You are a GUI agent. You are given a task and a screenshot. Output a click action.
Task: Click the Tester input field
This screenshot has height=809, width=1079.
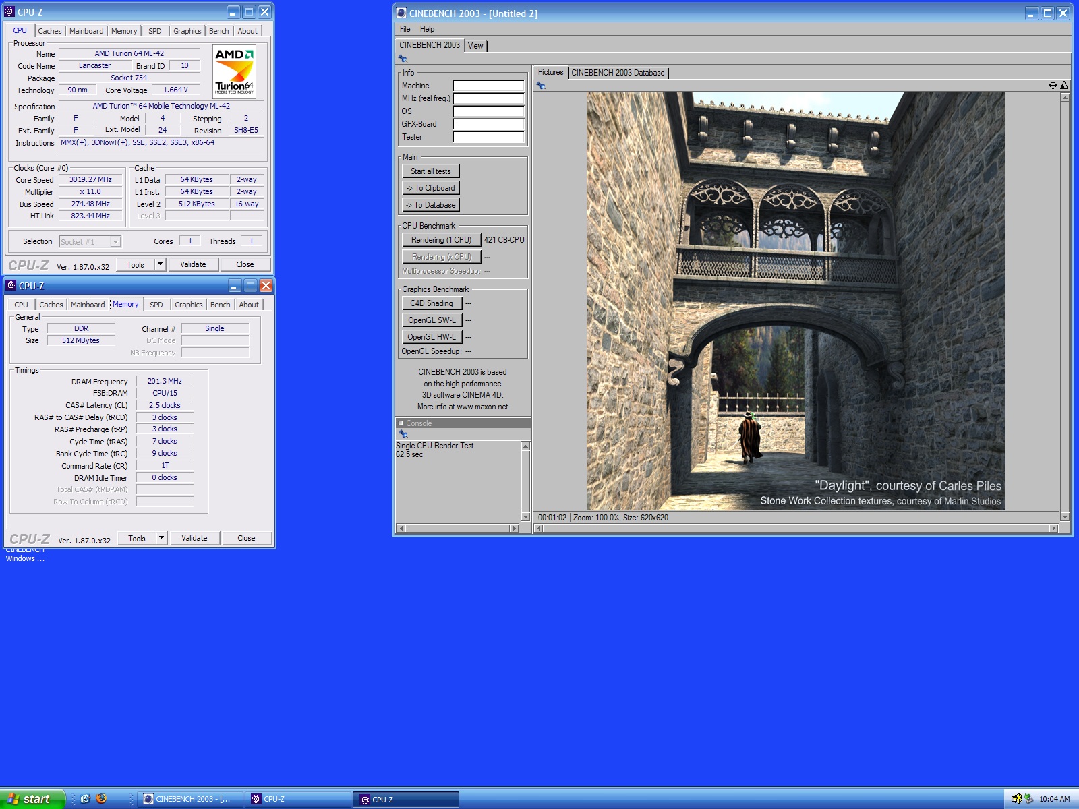pyautogui.click(x=488, y=137)
